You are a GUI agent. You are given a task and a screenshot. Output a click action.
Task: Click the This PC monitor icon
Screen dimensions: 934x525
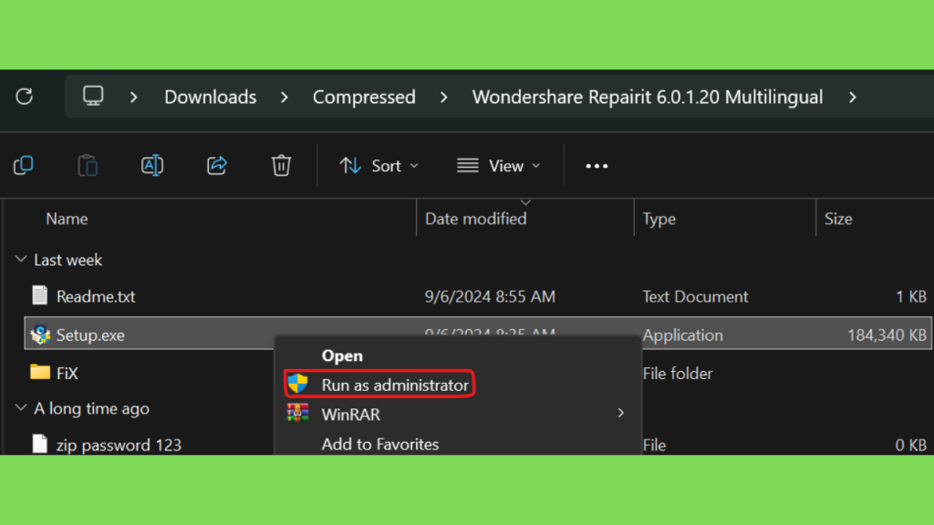click(x=93, y=96)
